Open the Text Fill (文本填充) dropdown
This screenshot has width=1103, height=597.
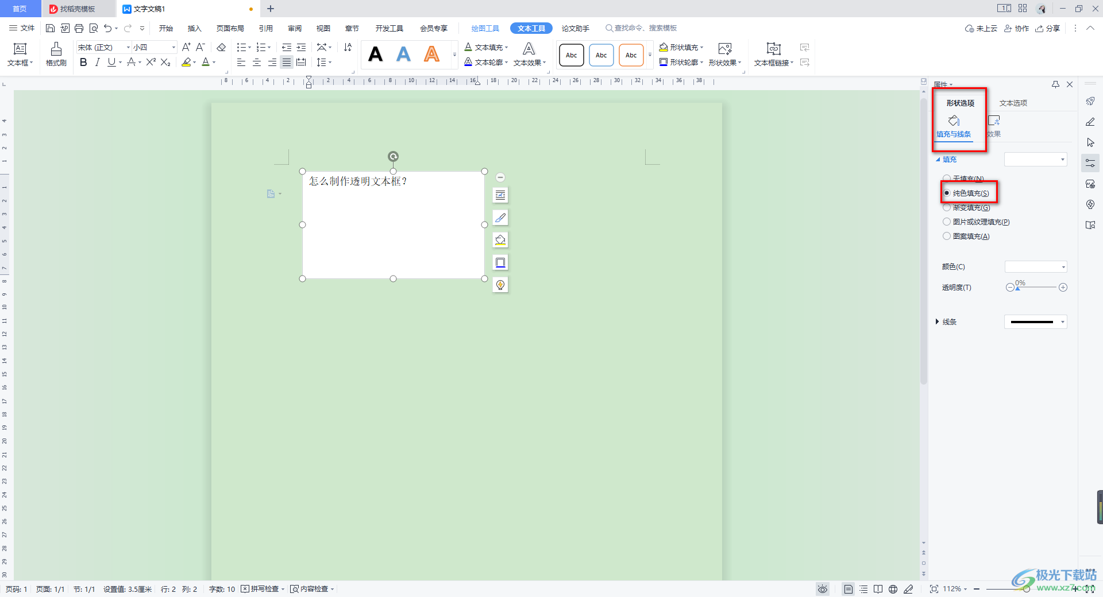pos(487,47)
